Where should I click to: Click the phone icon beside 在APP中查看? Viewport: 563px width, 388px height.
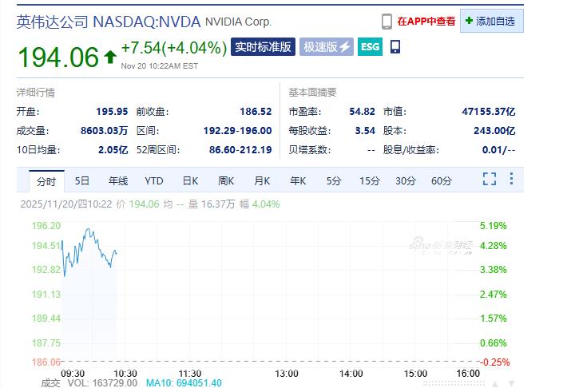coord(387,22)
